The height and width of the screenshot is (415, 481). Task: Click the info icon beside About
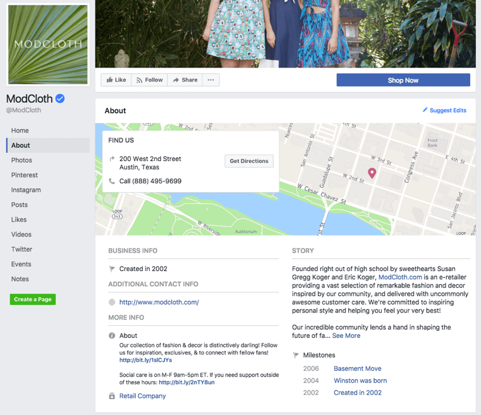pyautogui.click(x=112, y=335)
